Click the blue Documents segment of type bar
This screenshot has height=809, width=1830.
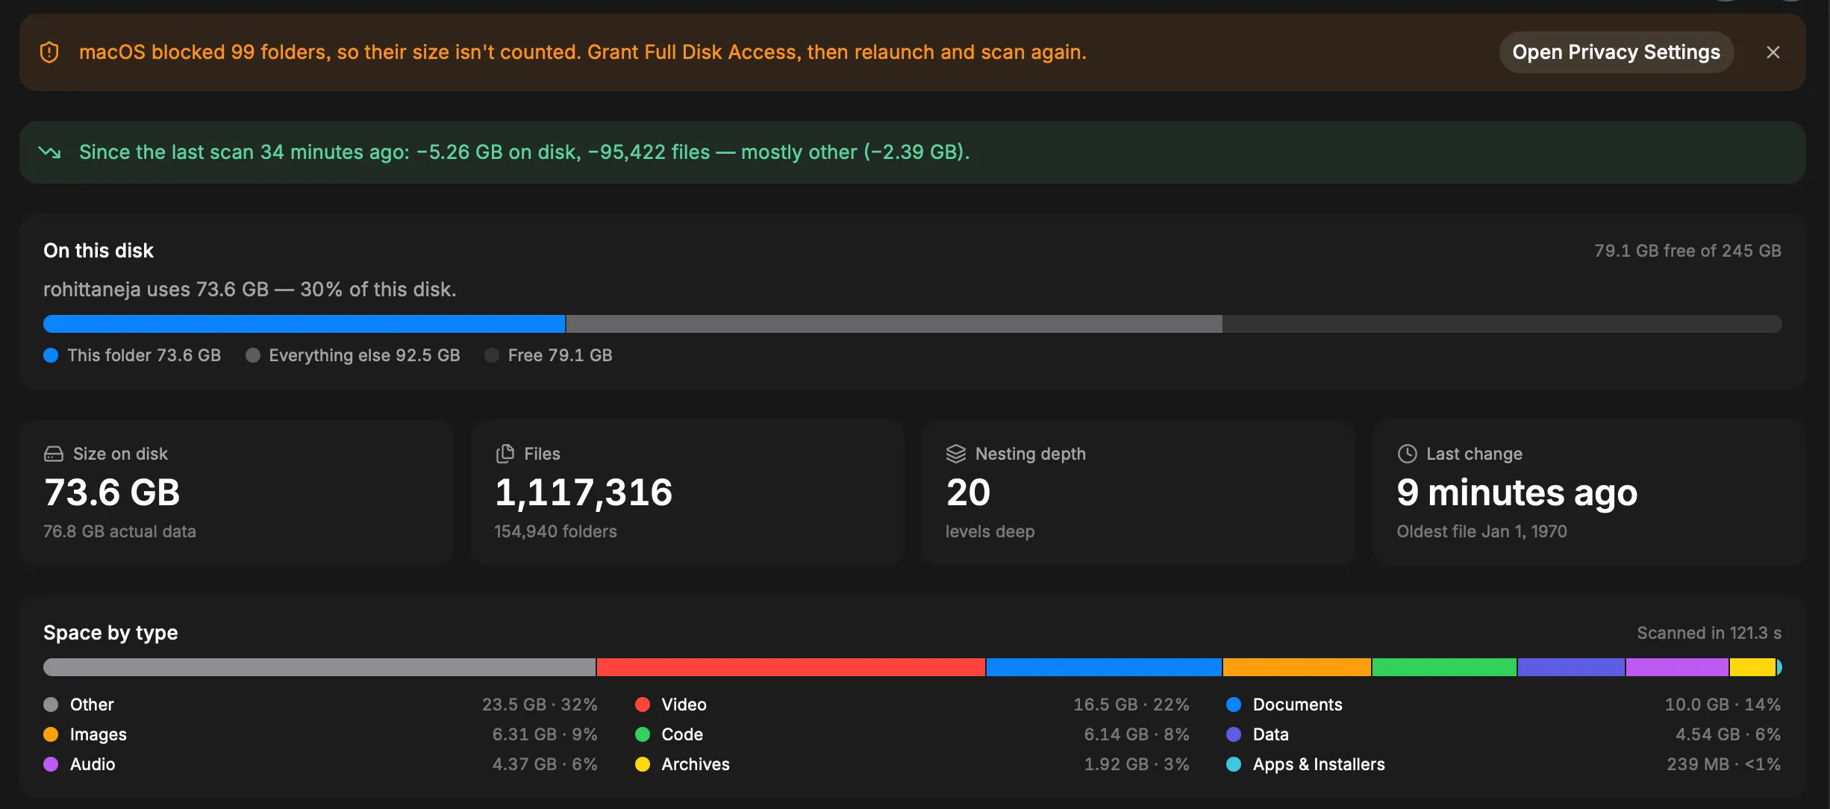click(1104, 667)
